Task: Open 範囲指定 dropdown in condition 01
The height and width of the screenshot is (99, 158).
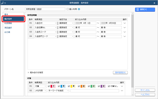Action: point(66,23)
